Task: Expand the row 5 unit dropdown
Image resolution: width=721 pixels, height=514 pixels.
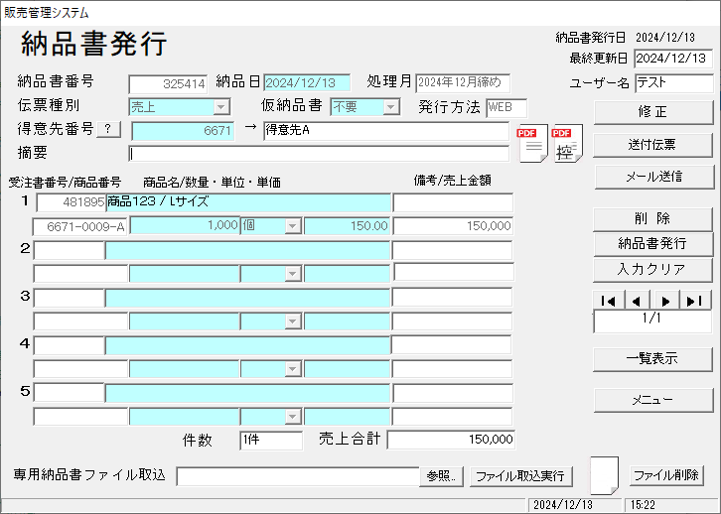Action: tap(292, 417)
